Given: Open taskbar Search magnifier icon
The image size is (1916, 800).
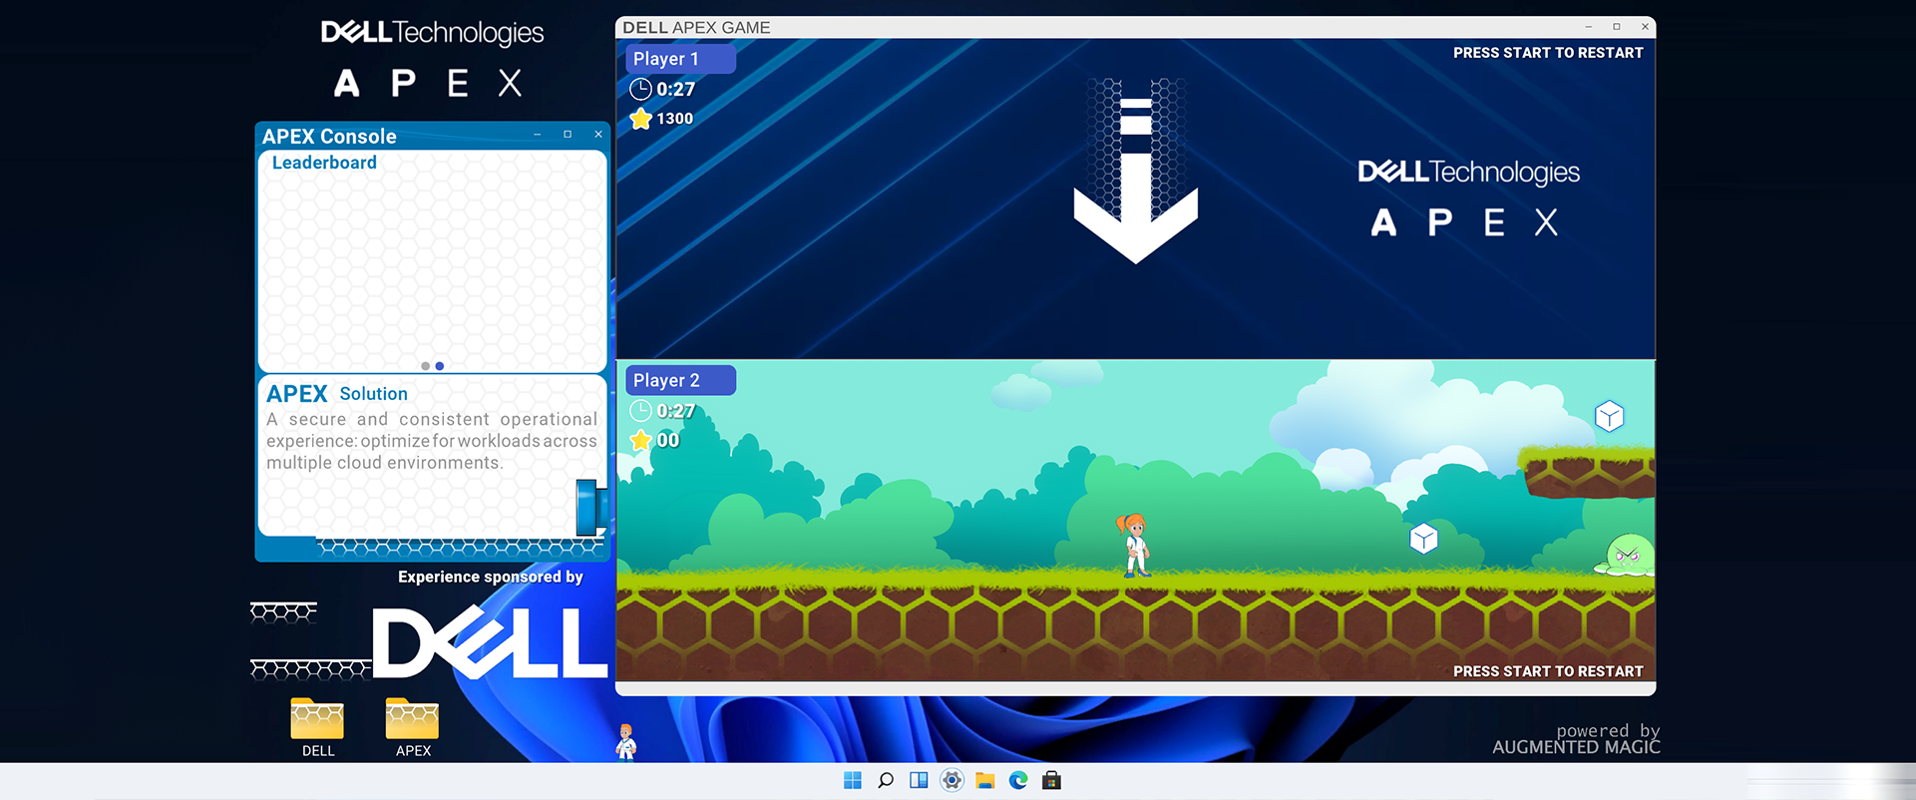Looking at the screenshot, I should tap(886, 780).
